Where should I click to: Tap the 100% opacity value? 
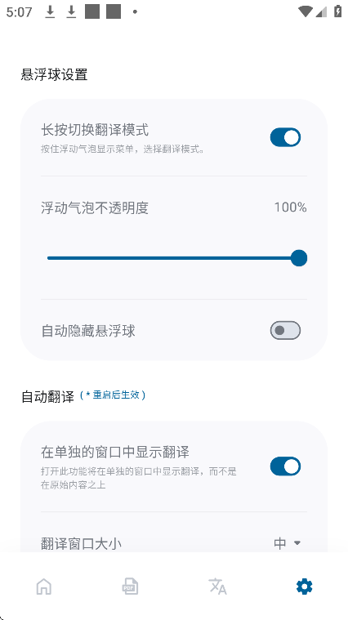pos(291,207)
